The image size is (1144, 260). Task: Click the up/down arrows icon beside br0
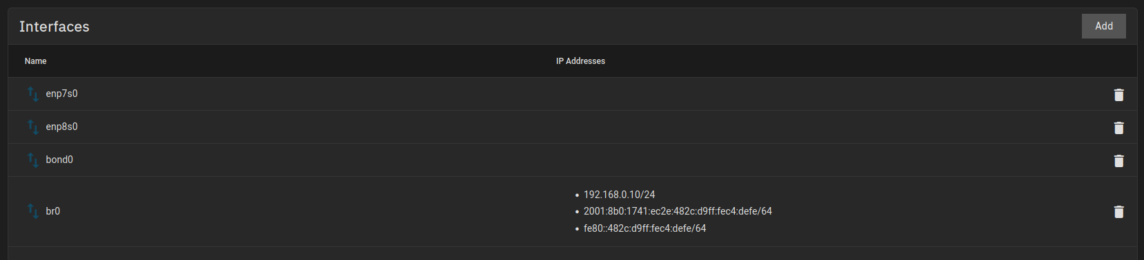pos(32,210)
